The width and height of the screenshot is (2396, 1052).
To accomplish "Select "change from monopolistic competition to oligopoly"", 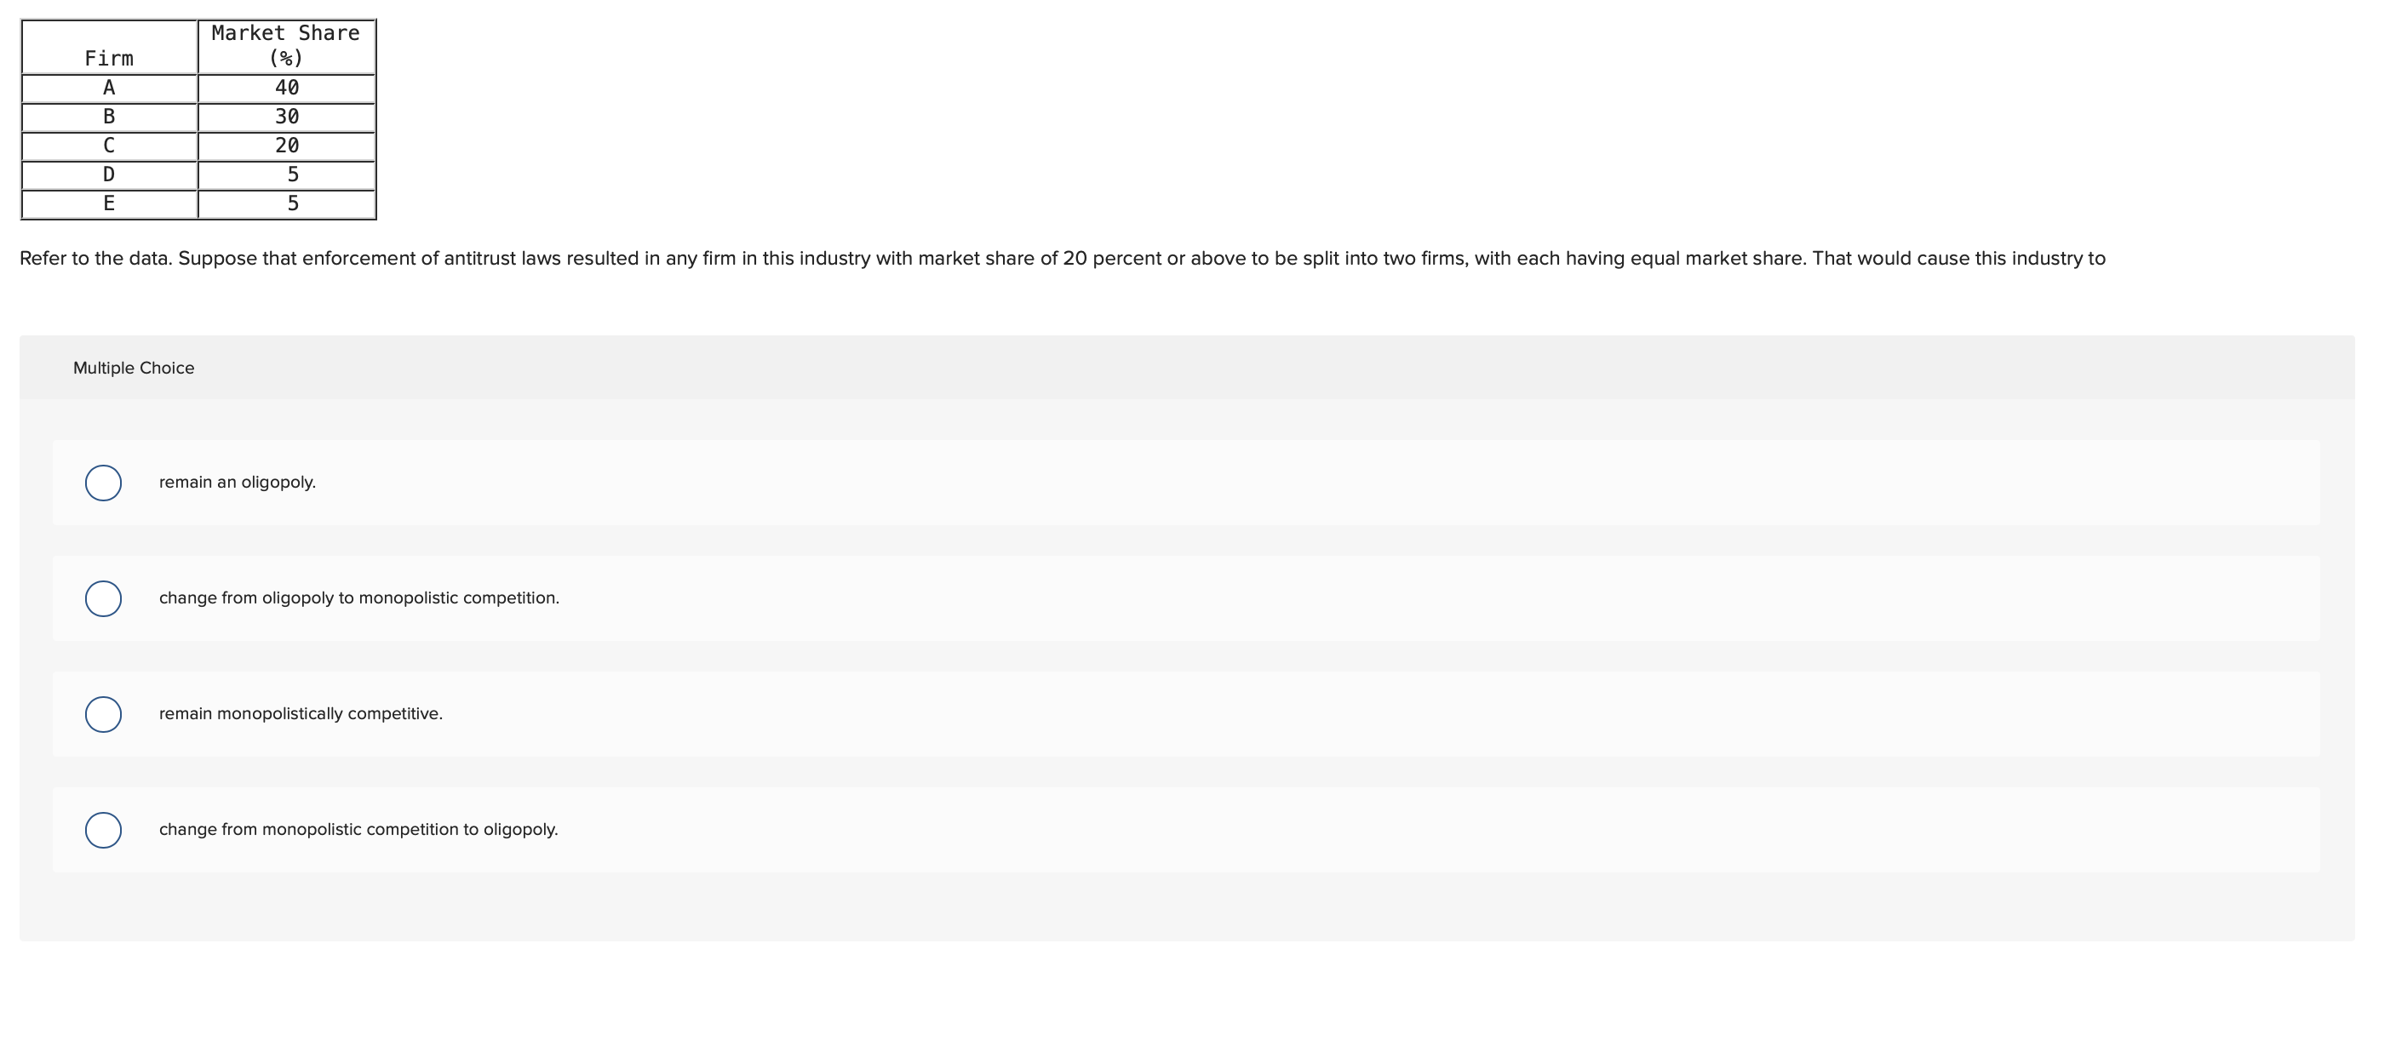I will click(x=104, y=831).
